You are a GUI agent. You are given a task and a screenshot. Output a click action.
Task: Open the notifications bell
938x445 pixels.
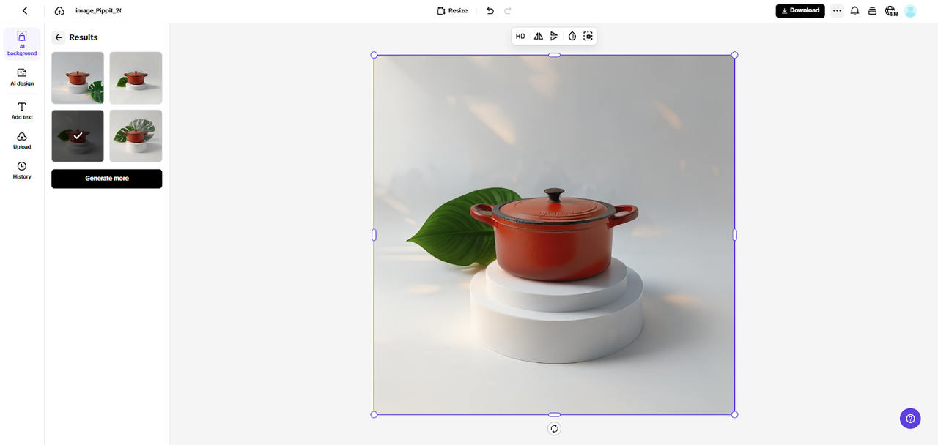coord(854,11)
